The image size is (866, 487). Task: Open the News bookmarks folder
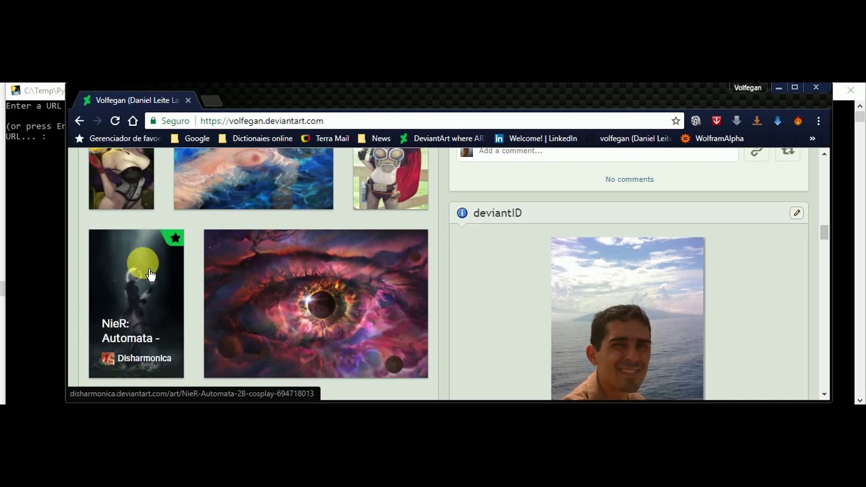373,139
